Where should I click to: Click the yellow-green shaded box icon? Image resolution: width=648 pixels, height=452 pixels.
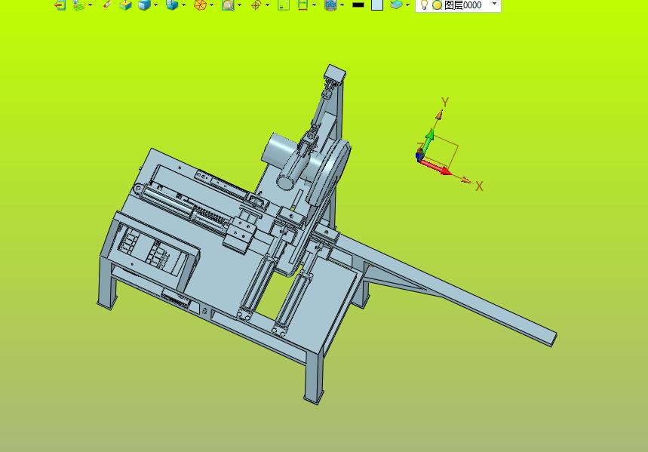pyautogui.click(x=125, y=5)
